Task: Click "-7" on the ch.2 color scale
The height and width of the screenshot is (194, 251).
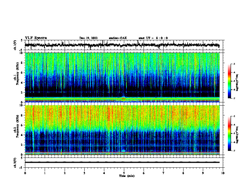Action: 234,151
